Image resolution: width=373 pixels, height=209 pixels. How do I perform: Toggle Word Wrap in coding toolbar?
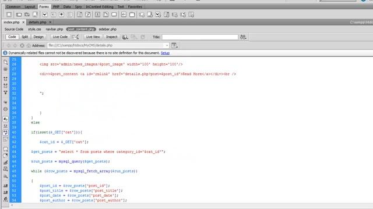5,132
